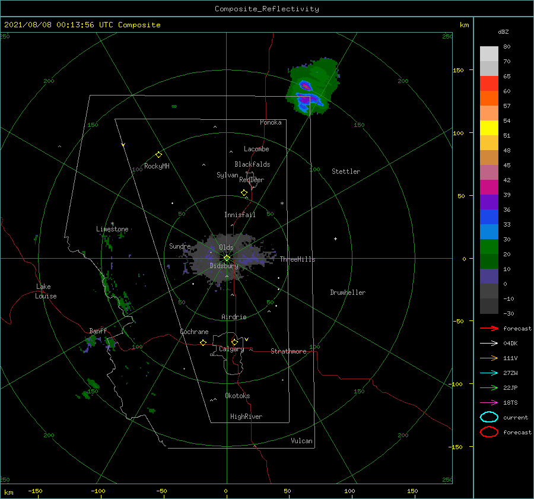
Task: Click the Ponoka city label
Action: pyautogui.click(x=271, y=122)
